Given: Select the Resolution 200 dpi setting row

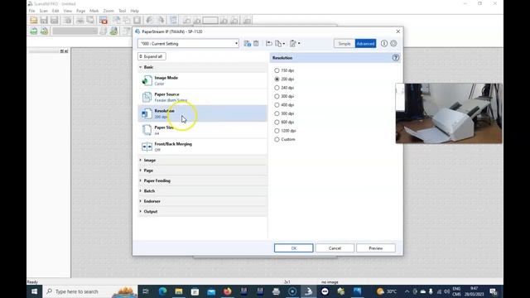Looking at the screenshot, I should coord(202,113).
